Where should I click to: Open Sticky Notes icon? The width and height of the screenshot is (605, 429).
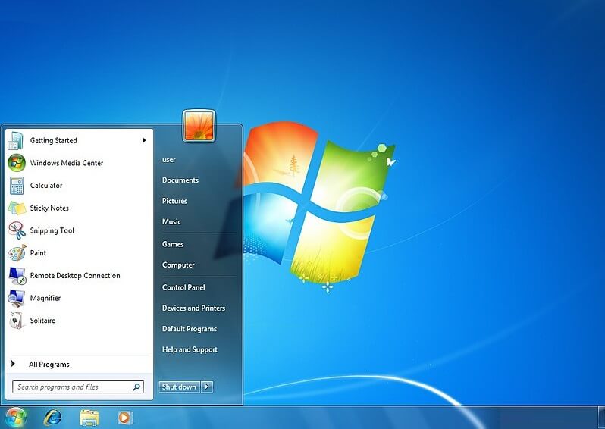(17, 208)
